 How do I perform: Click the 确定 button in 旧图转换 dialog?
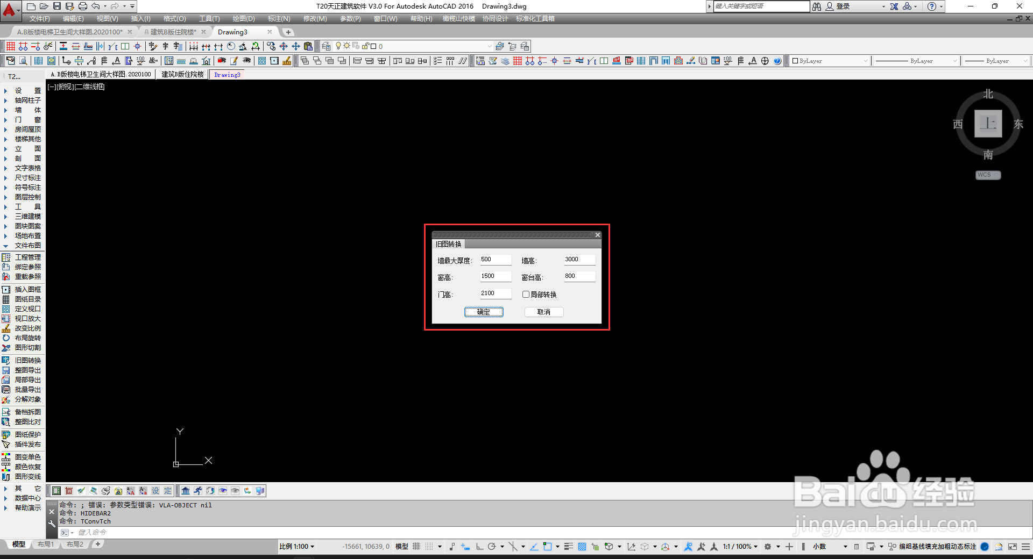click(x=484, y=312)
